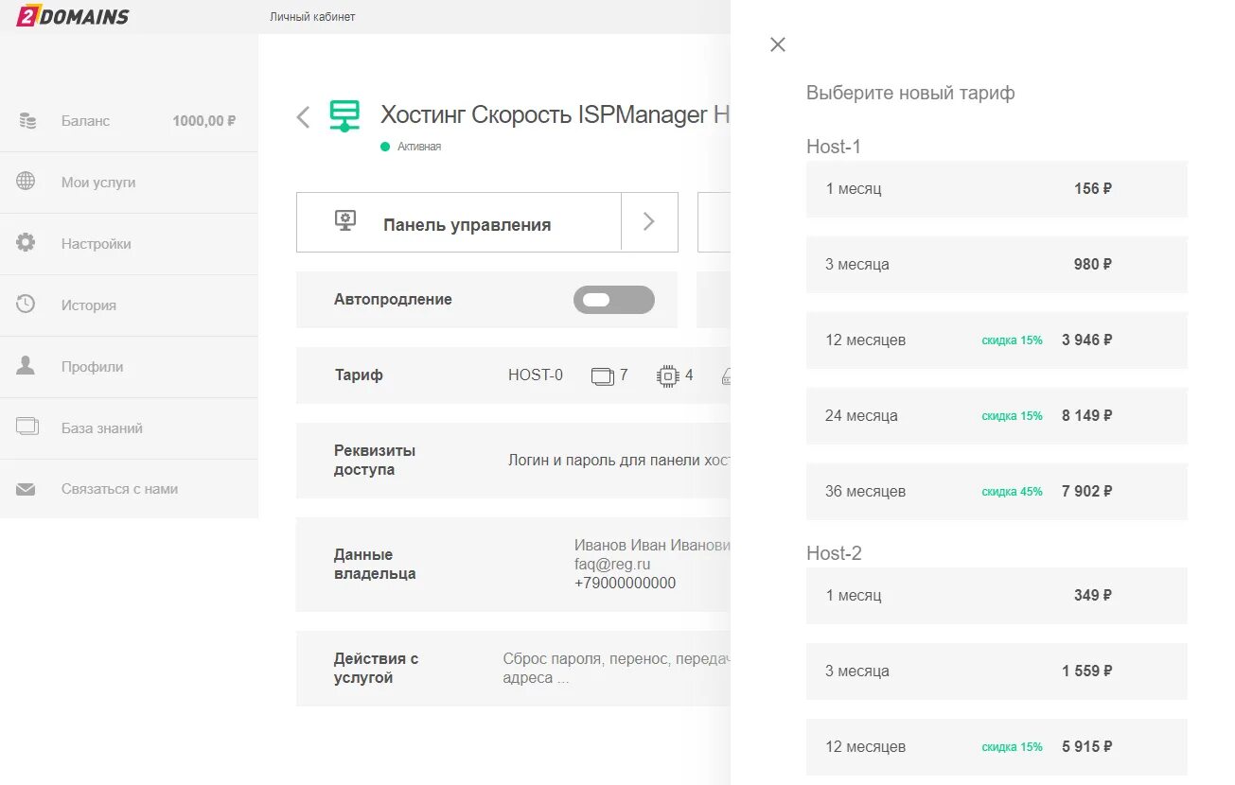Click the Profiles person icon

26,366
